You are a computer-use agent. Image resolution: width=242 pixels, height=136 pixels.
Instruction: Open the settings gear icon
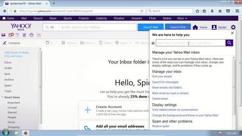coord(233,27)
